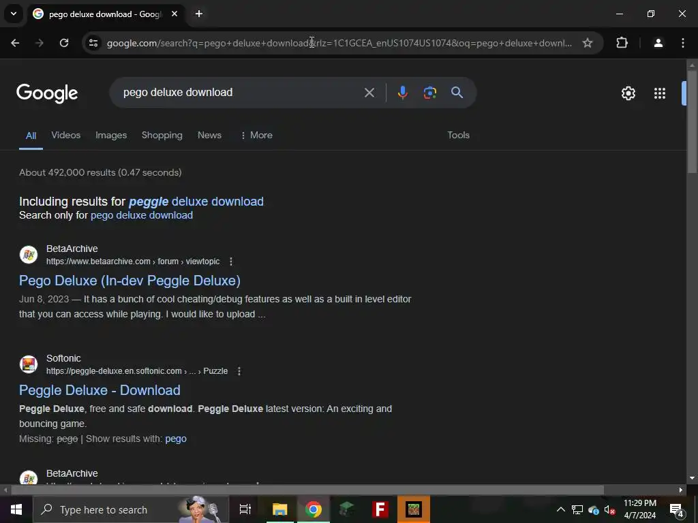Open File Explorer from taskbar
This screenshot has height=523, width=698.
[x=280, y=509]
